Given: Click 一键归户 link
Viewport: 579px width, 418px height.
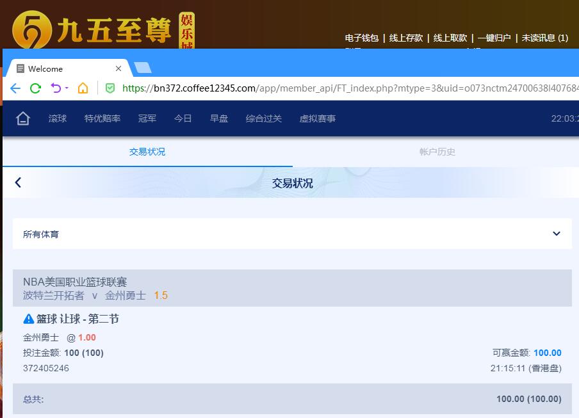Looking at the screenshot, I should [494, 38].
